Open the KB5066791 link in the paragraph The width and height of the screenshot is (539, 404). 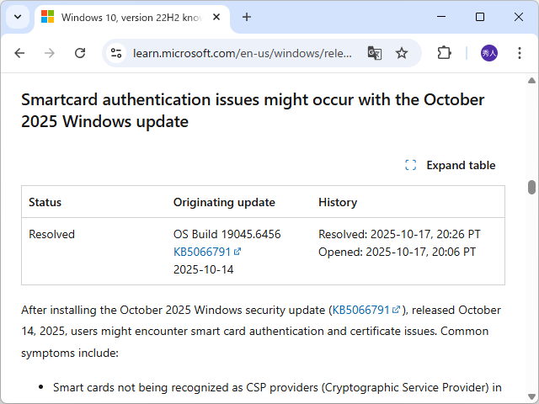click(360, 310)
